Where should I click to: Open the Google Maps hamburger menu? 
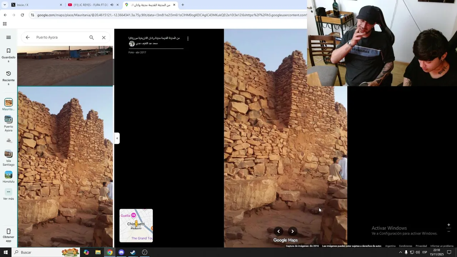coord(9,37)
